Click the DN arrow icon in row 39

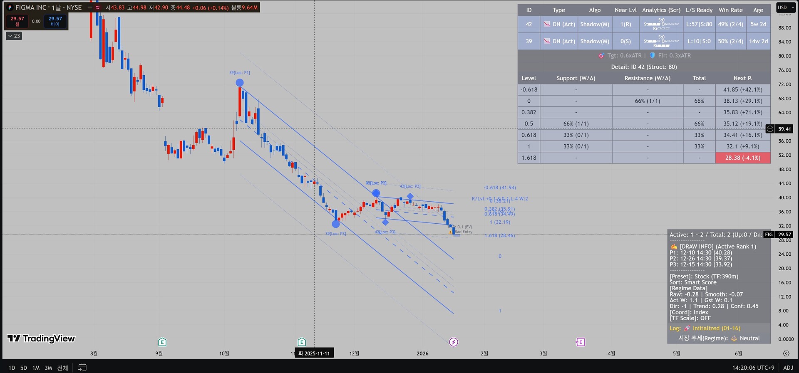pos(547,41)
